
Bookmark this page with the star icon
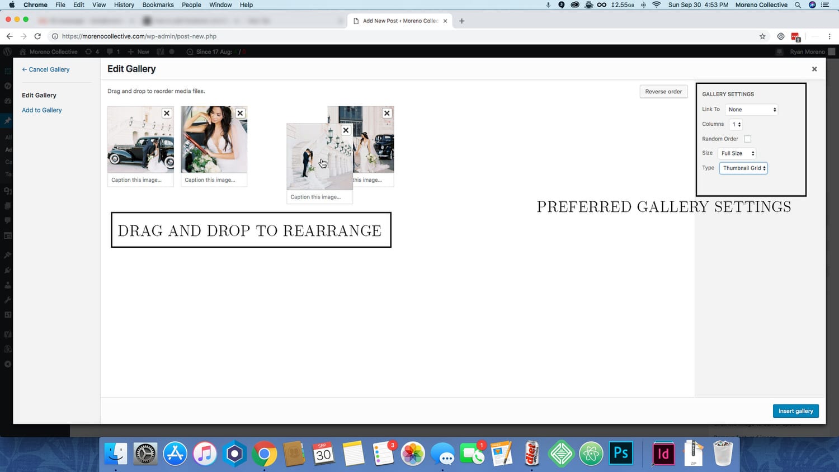click(x=762, y=36)
